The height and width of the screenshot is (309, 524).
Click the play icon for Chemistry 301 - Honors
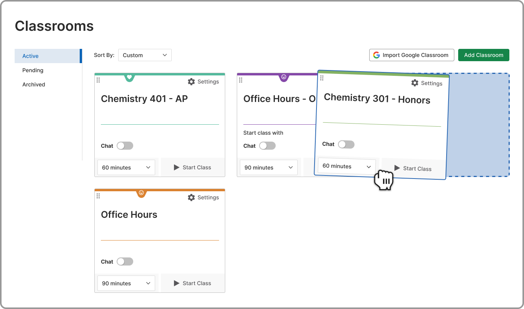tap(397, 168)
